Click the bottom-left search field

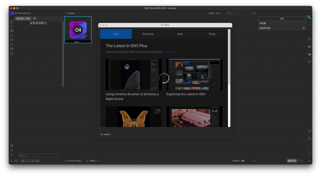pyautogui.click(x=39, y=156)
